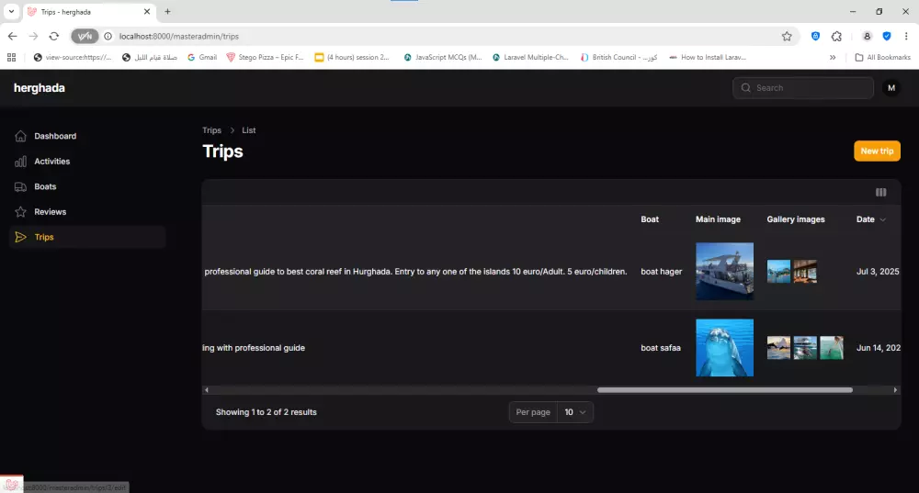Click the 'ing with professional guide' description text
919x493 pixels.
pos(254,348)
